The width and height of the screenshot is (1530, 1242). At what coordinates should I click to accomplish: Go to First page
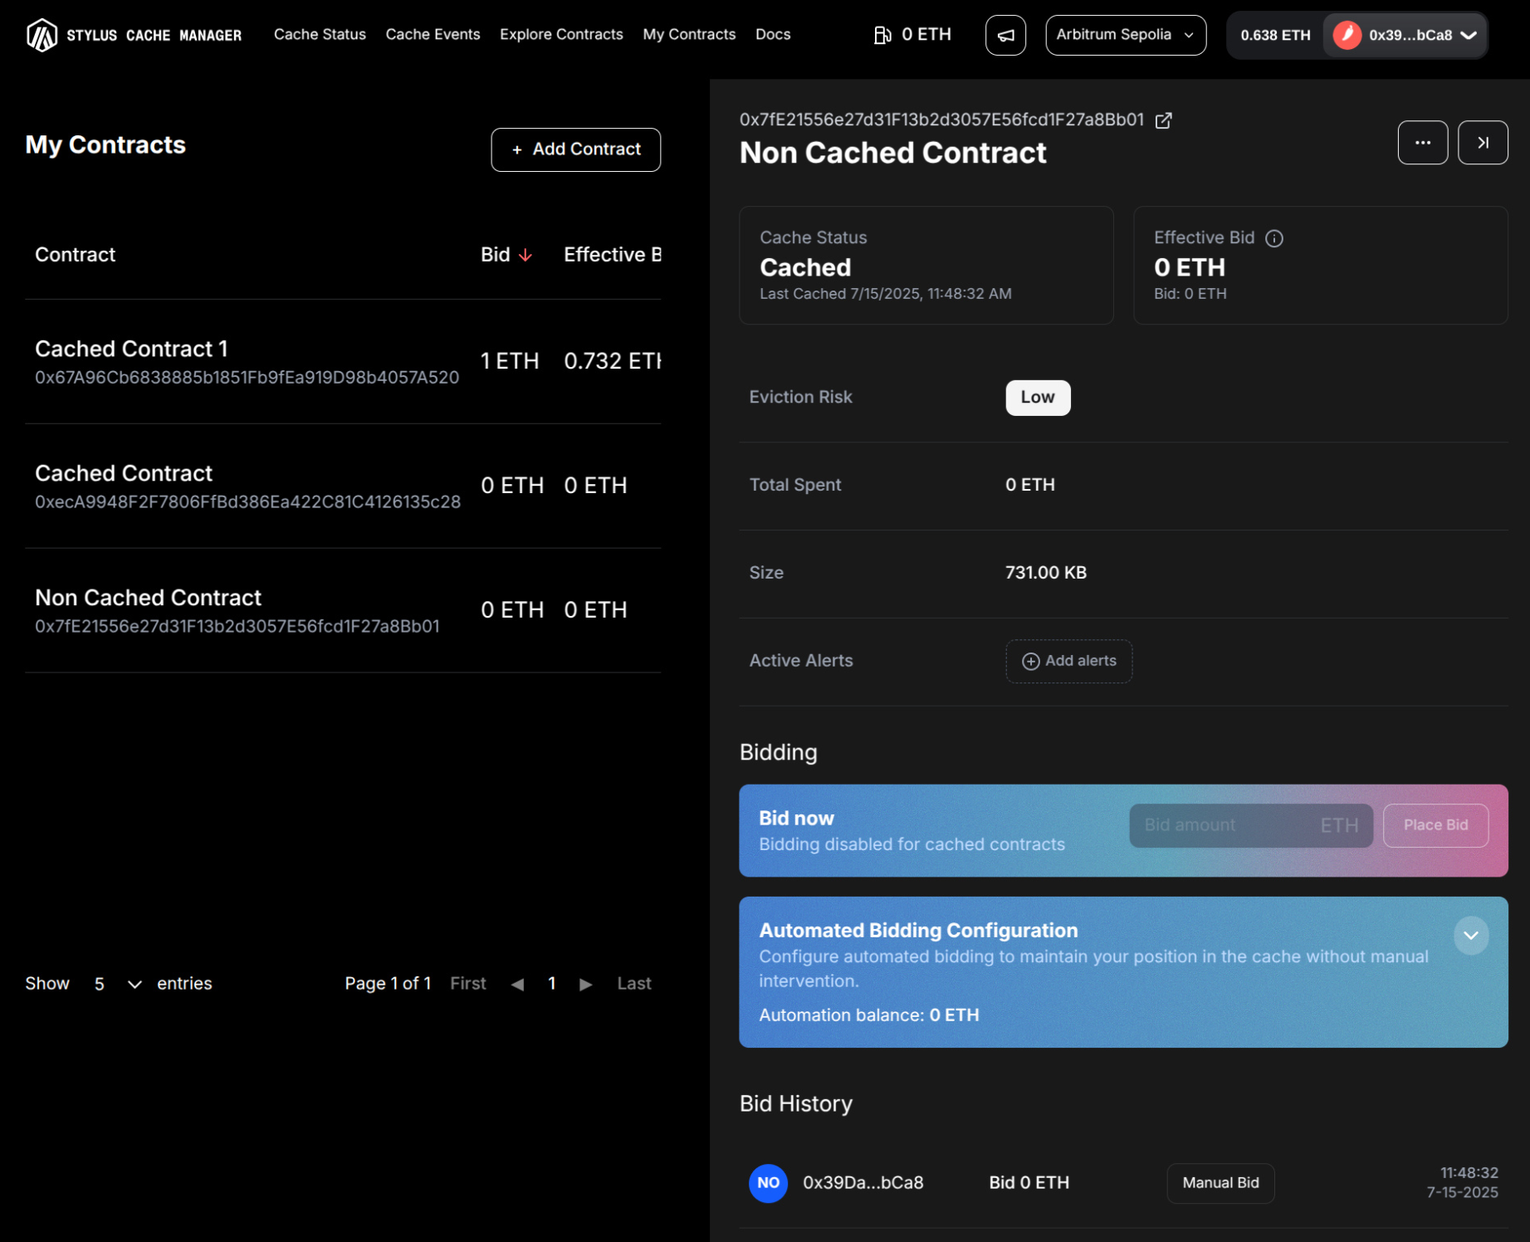pyautogui.click(x=468, y=984)
